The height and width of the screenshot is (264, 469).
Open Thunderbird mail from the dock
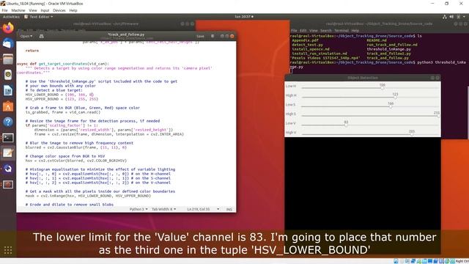click(8, 44)
